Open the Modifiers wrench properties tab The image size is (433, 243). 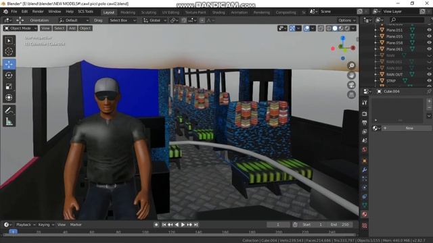365,169
